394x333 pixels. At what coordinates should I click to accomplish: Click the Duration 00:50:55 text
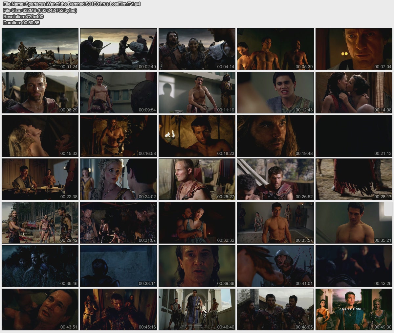(x=21, y=23)
